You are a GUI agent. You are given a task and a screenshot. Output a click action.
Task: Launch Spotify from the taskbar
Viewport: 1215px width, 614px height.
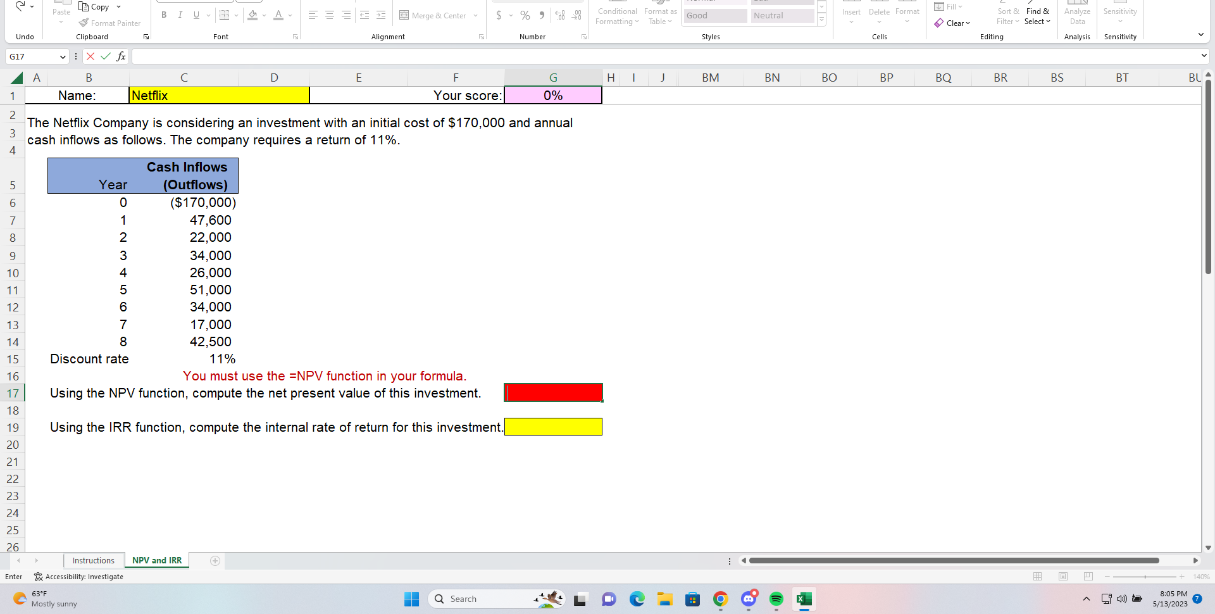[x=776, y=599]
